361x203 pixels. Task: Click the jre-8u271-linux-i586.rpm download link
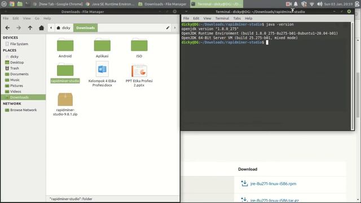[273, 184]
